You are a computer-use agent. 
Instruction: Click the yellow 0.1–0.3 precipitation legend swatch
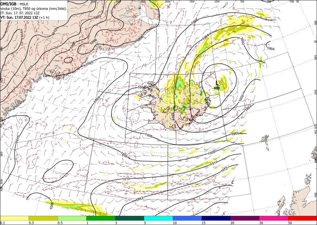click(x=14, y=218)
